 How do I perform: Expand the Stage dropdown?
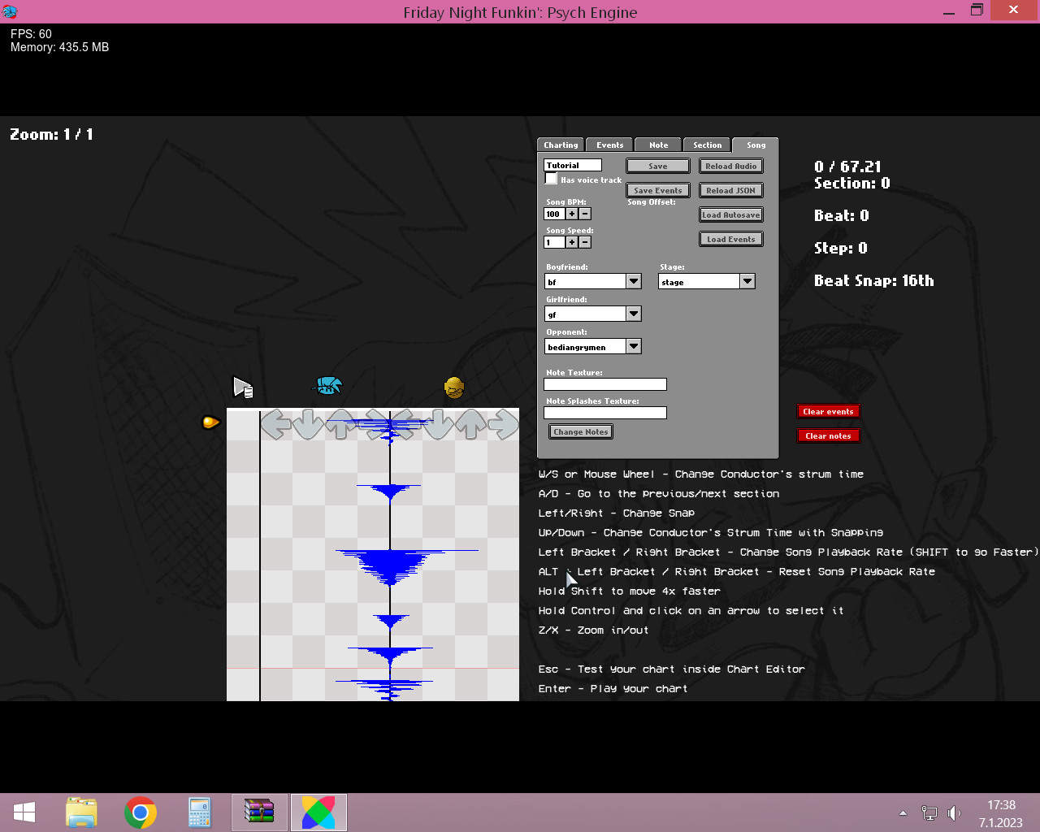pyautogui.click(x=747, y=281)
